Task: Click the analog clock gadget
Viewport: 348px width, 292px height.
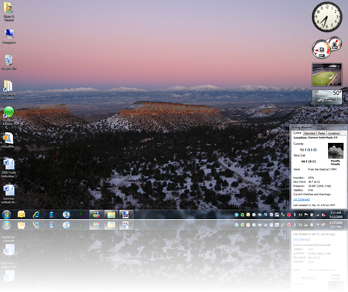Action: tap(327, 17)
